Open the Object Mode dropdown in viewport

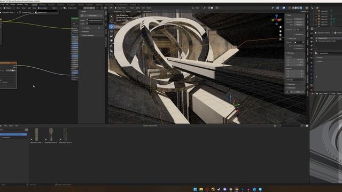(122, 8)
